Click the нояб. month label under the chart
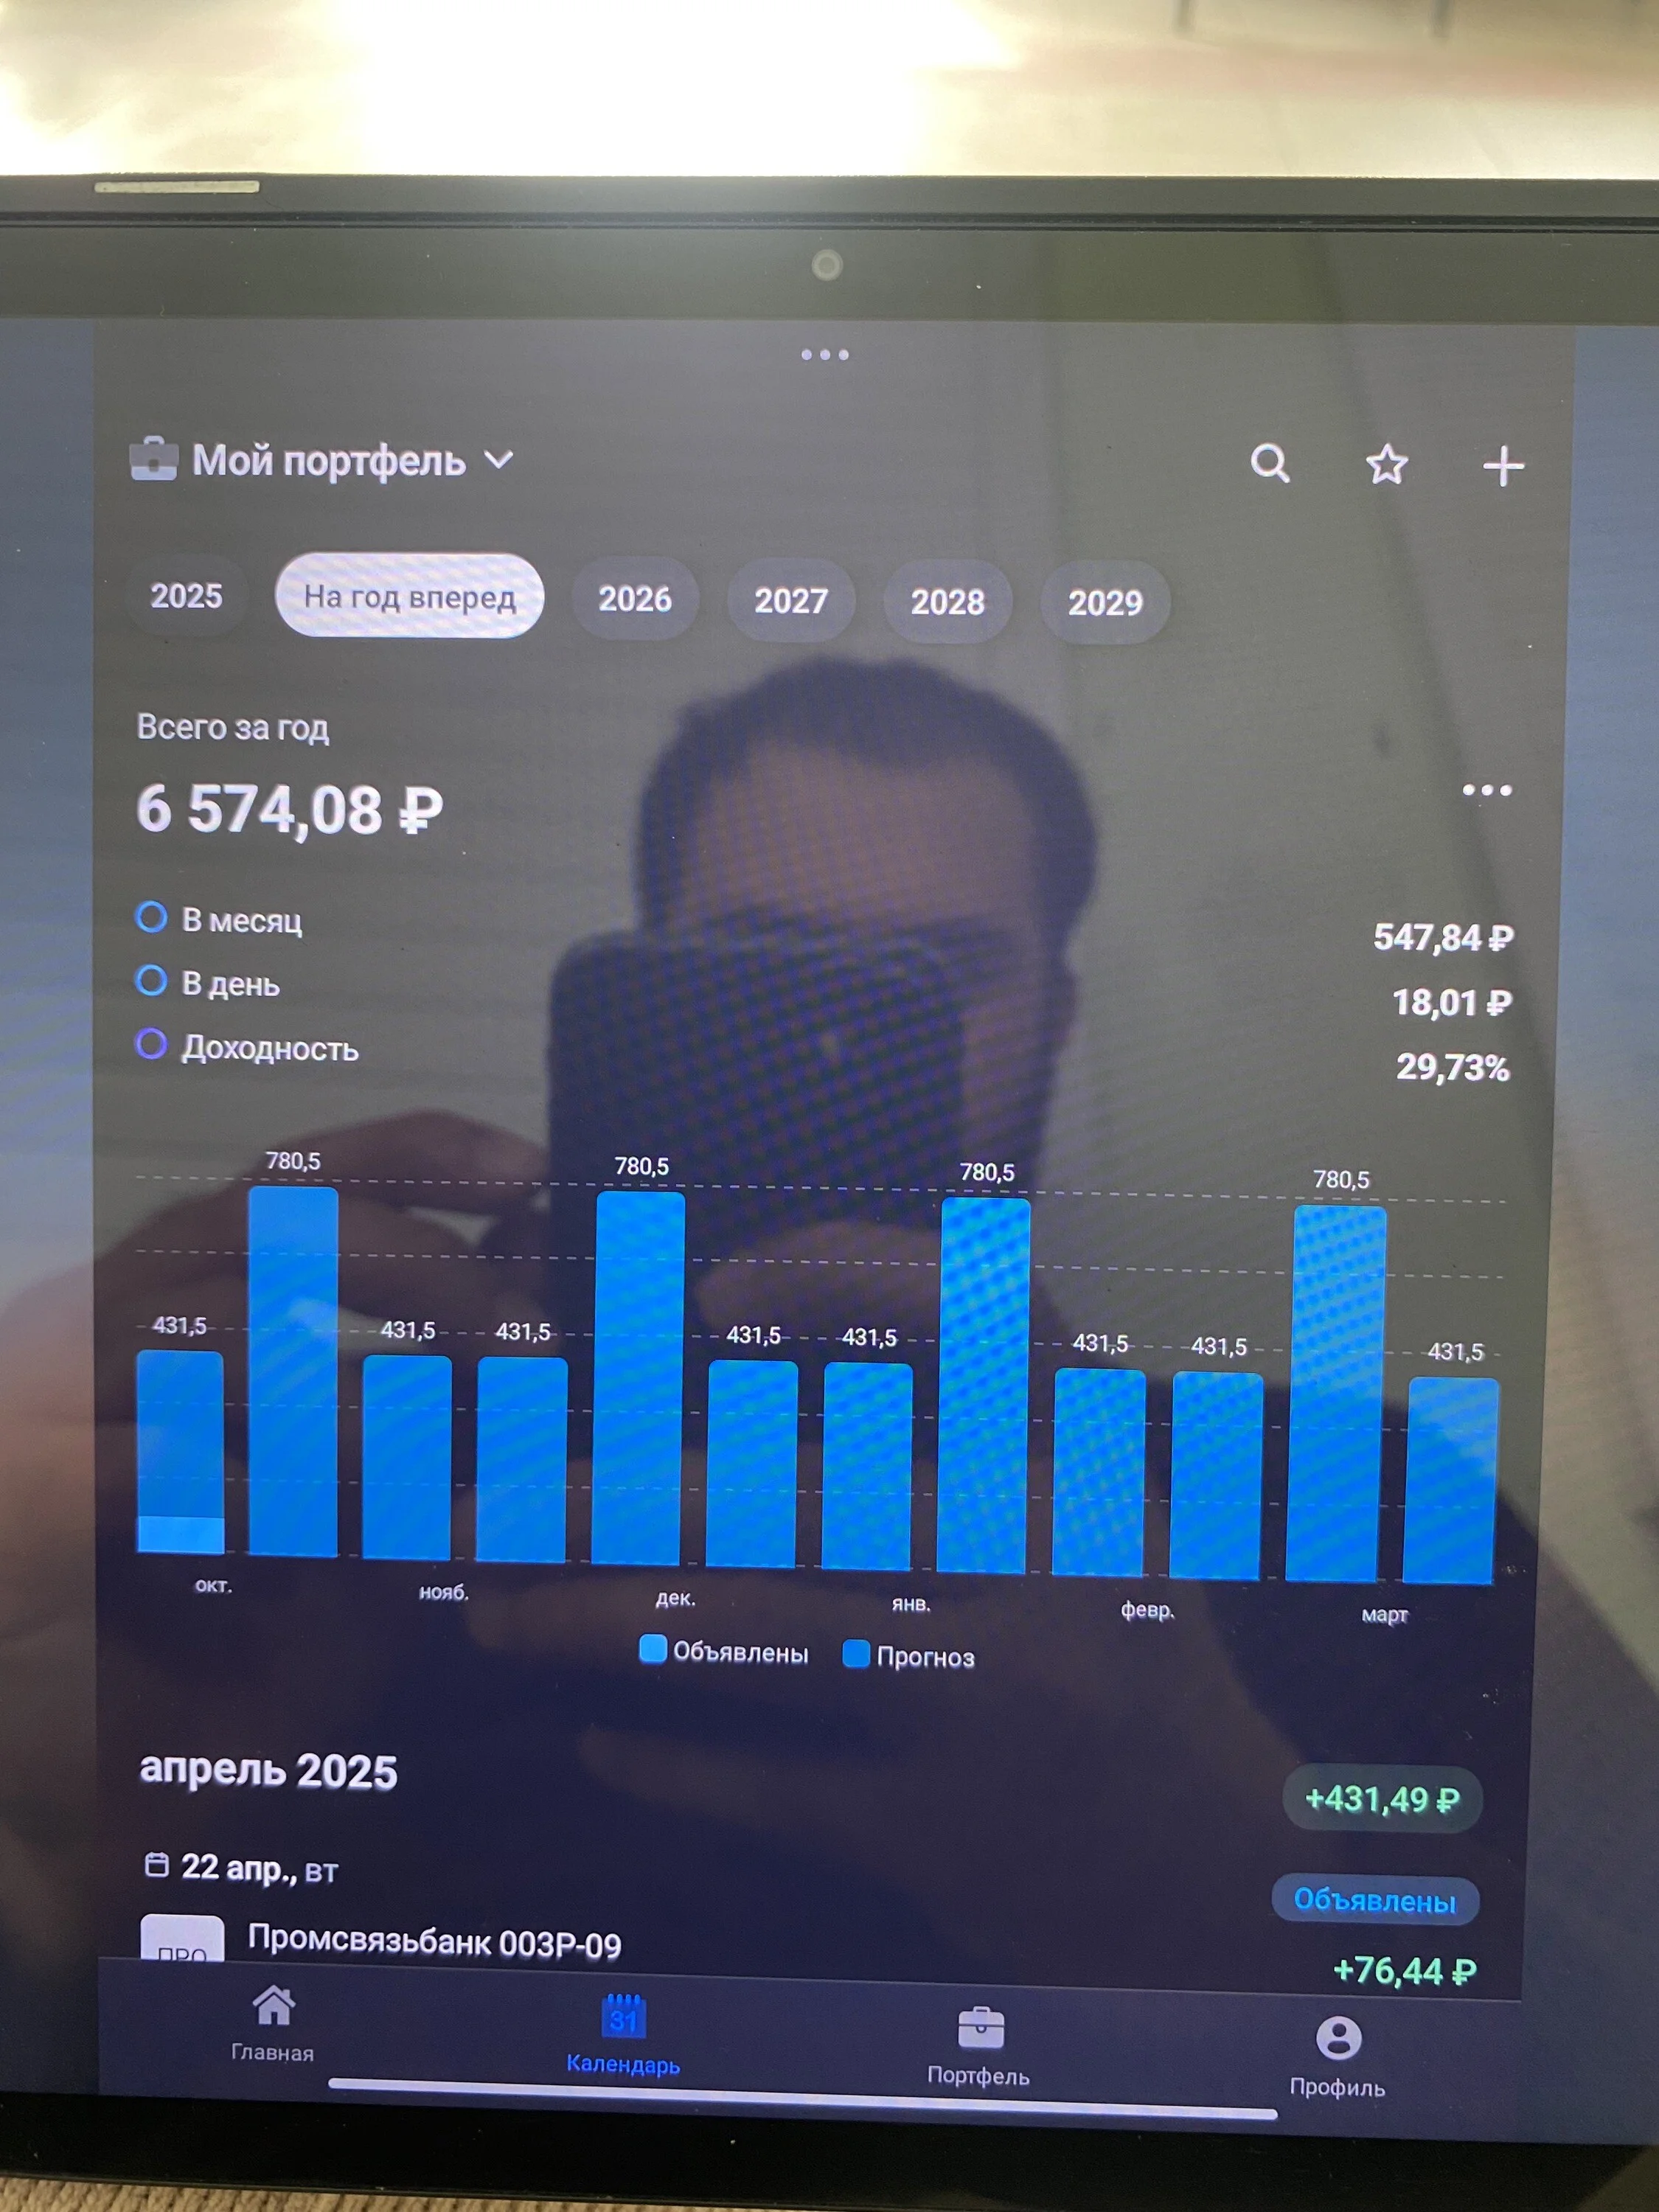This screenshot has width=1659, height=2212. 444,1592
